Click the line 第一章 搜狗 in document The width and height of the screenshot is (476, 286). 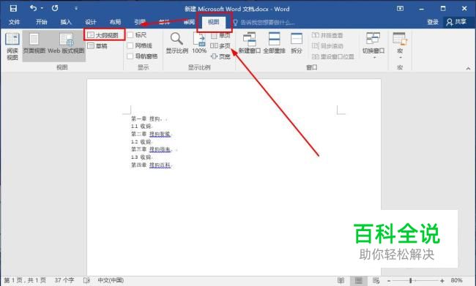[x=149, y=118]
